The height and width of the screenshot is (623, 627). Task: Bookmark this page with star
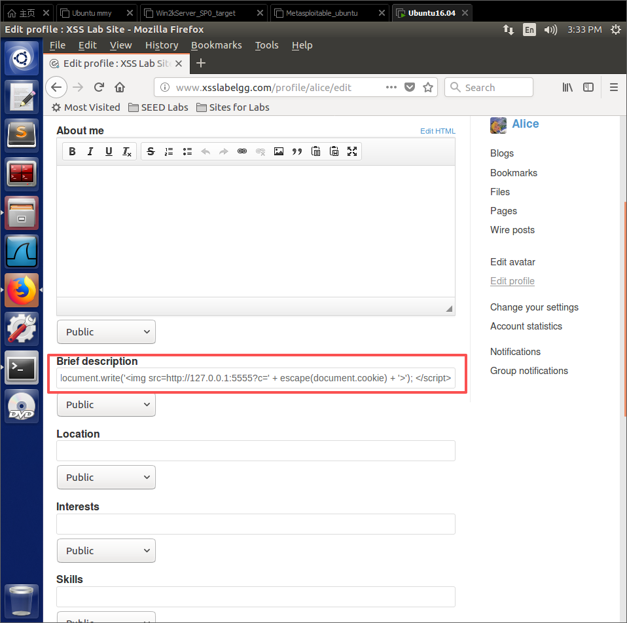(x=428, y=87)
